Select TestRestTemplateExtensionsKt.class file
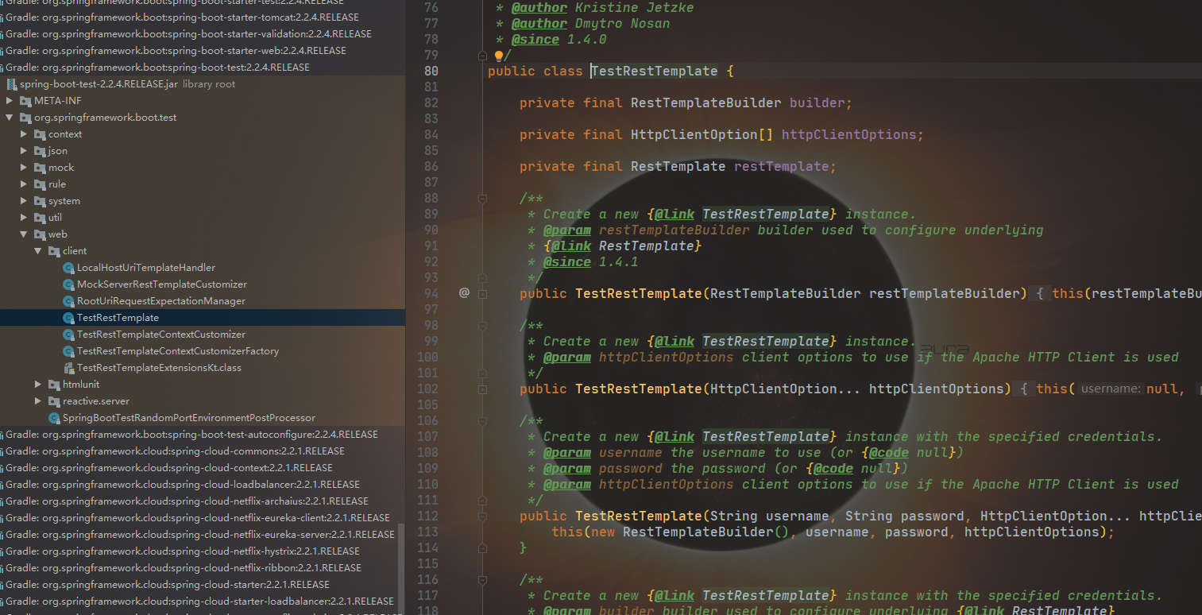Viewport: 1202px width, 615px height. pyautogui.click(x=159, y=368)
